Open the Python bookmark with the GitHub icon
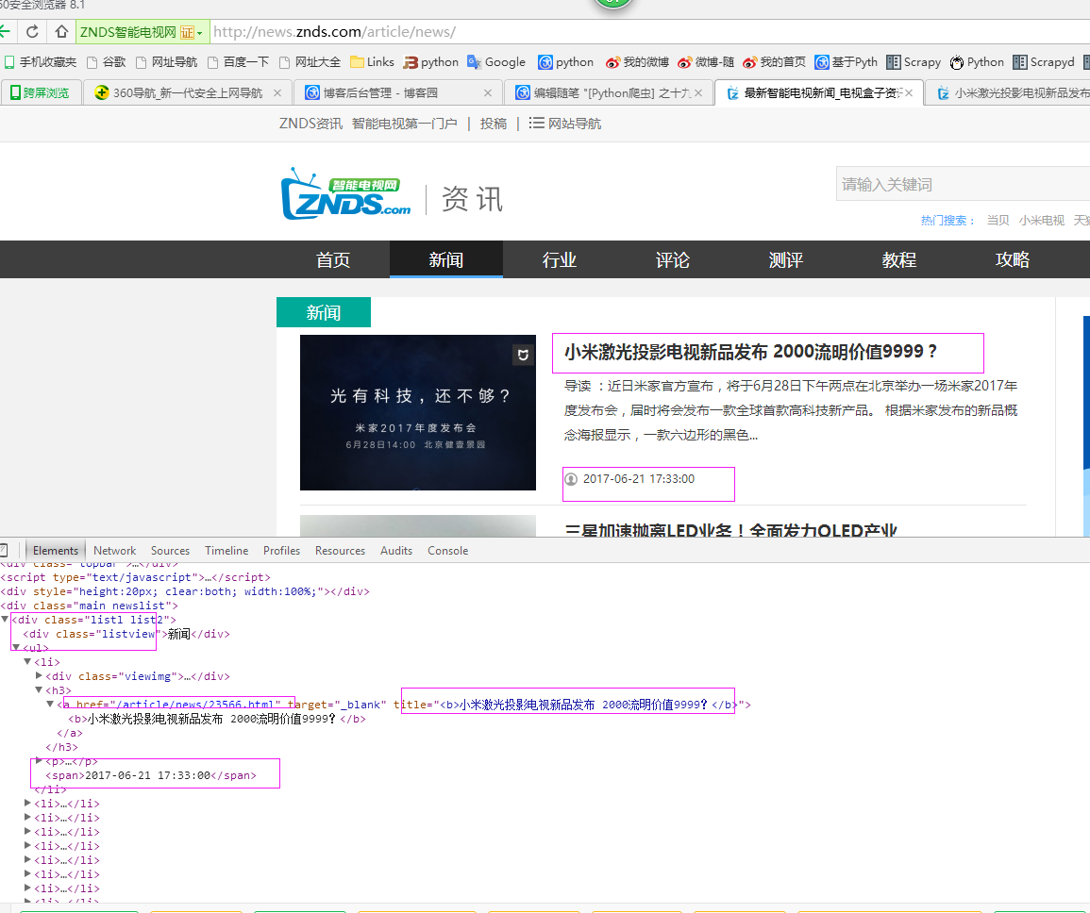The image size is (1090, 913). (977, 62)
